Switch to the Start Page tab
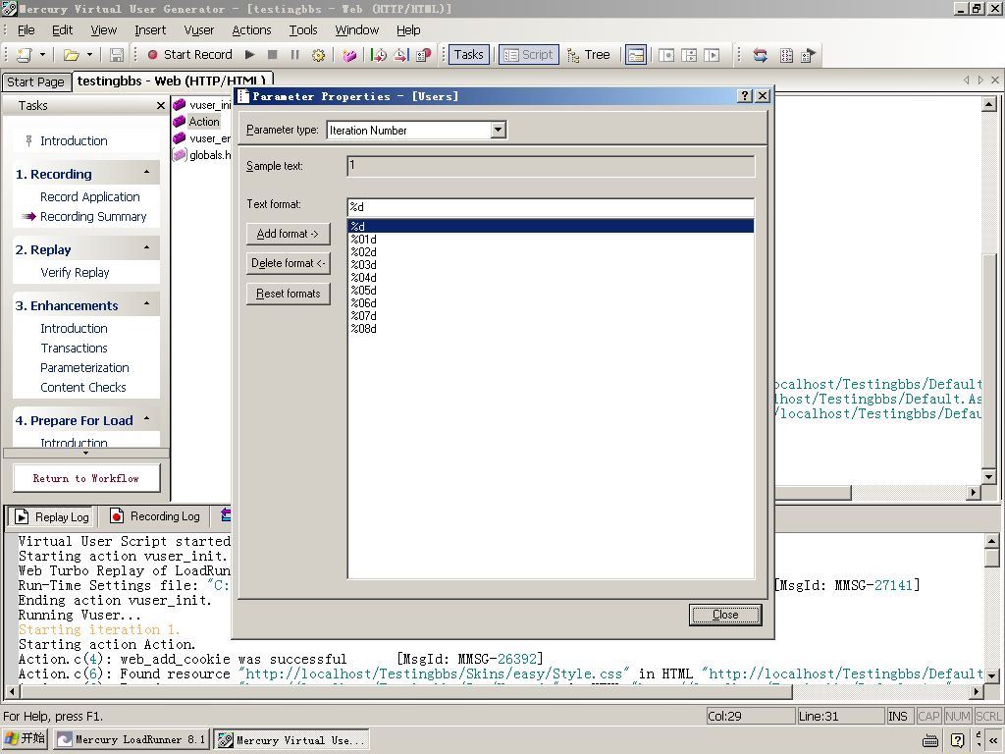Viewport: 1005px width, 754px height. click(36, 82)
